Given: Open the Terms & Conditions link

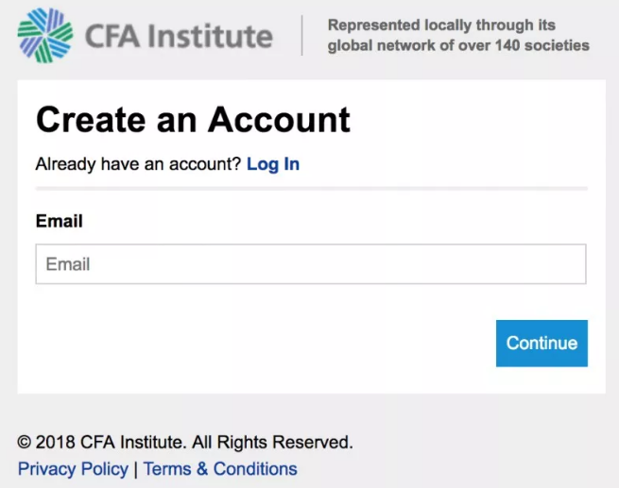Looking at the screenshot, I should pos(220,469).
